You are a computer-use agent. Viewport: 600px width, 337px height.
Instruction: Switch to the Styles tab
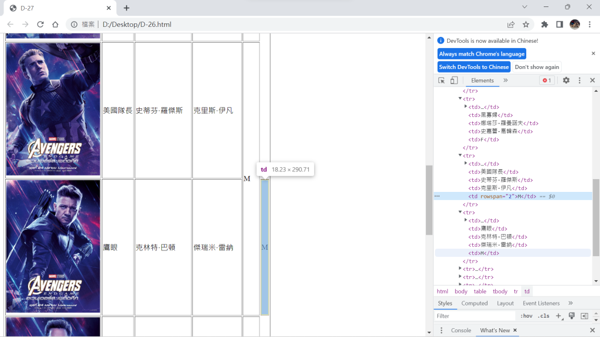445,304
